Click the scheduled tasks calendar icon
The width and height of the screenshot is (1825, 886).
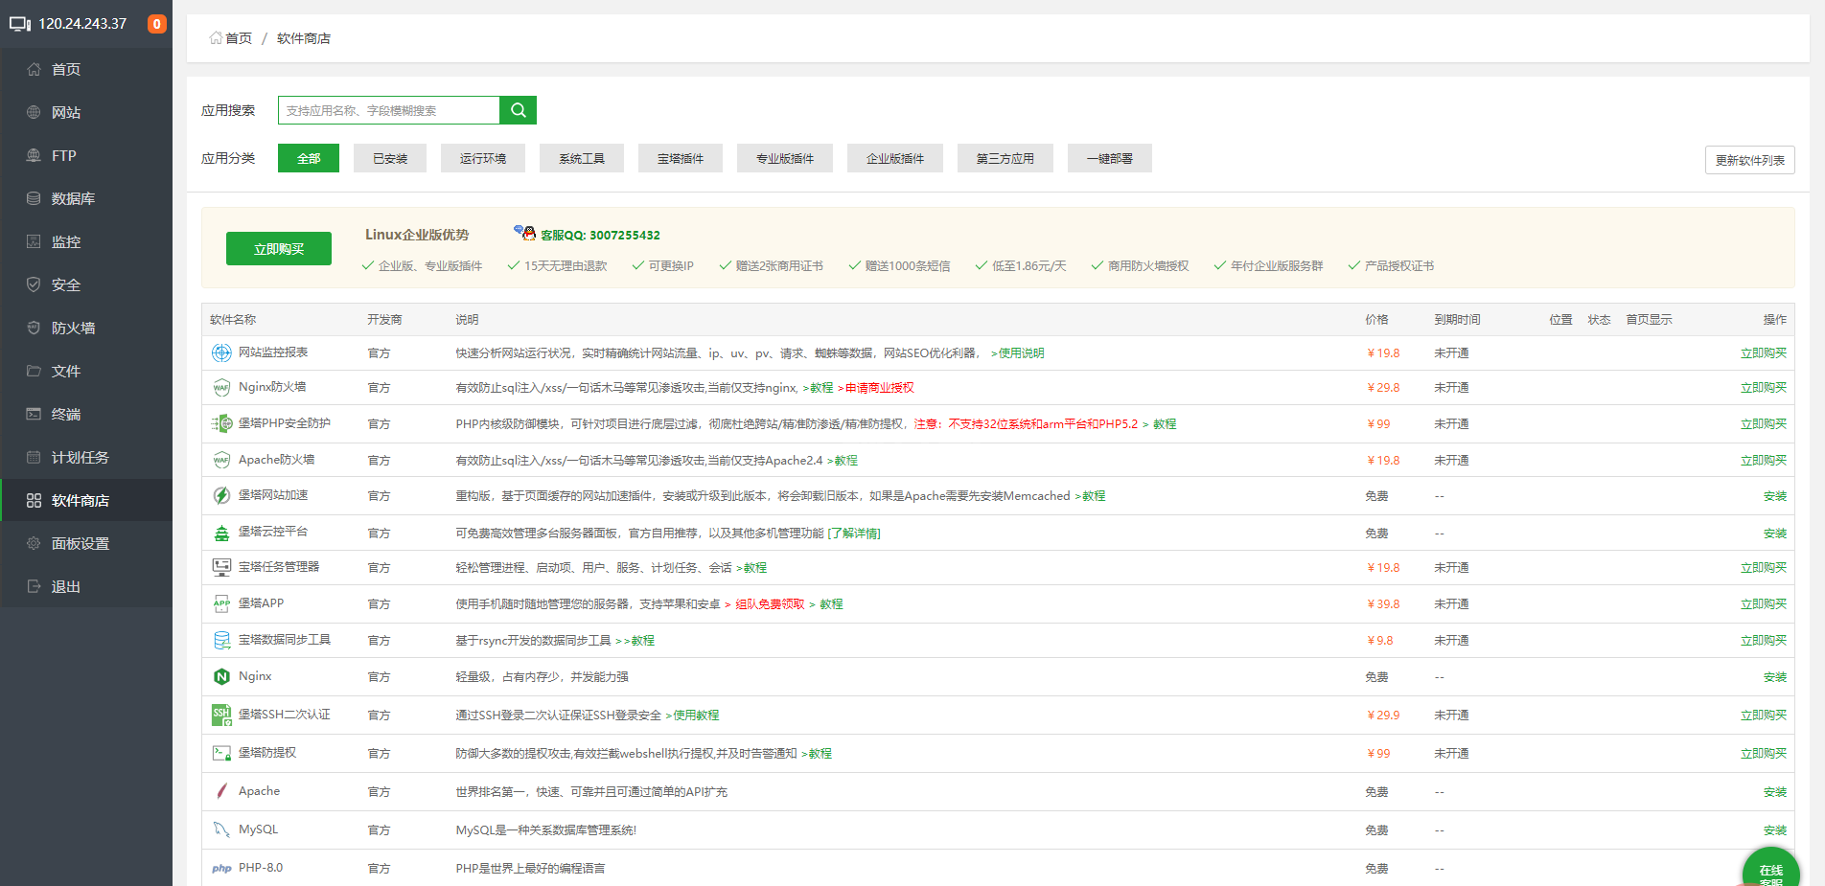pos(34,457)
